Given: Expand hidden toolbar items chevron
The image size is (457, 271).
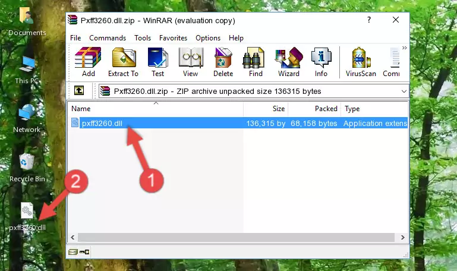Looking at the screenshot, I should (x=405, y=48).
